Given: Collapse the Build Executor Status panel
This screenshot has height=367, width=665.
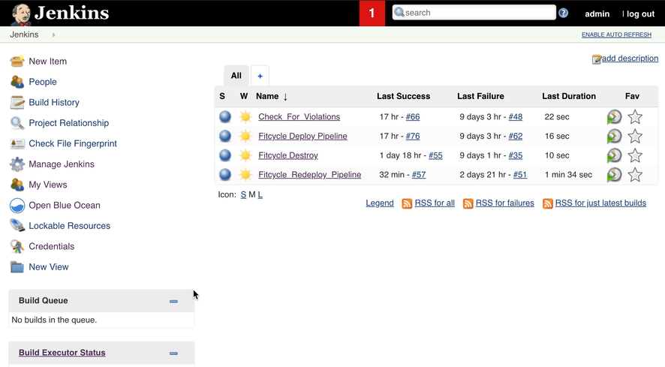Looking at the screenshot, I should click(173, 353).
